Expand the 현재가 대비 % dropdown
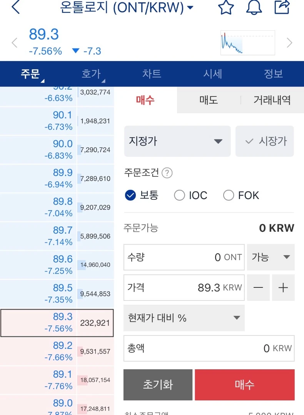The width and height of the screenshot is (304, 415). (x=184, y=318)
